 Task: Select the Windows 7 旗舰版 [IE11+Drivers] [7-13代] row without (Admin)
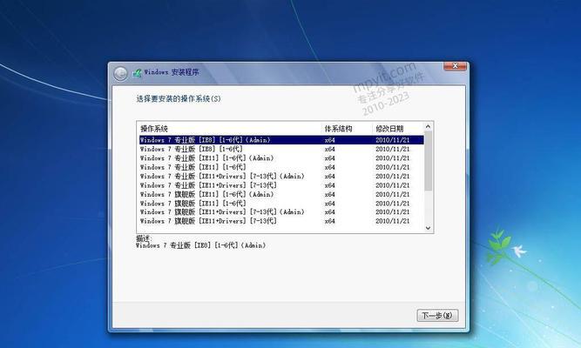(x=281, y=221)
